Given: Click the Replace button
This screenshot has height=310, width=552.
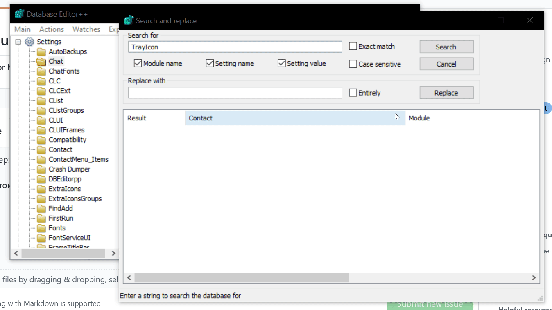Looking at the screenshot, I should click(446, 93).
